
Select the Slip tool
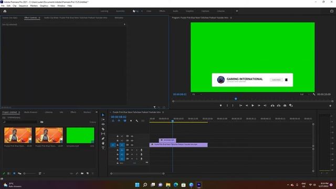103,134
